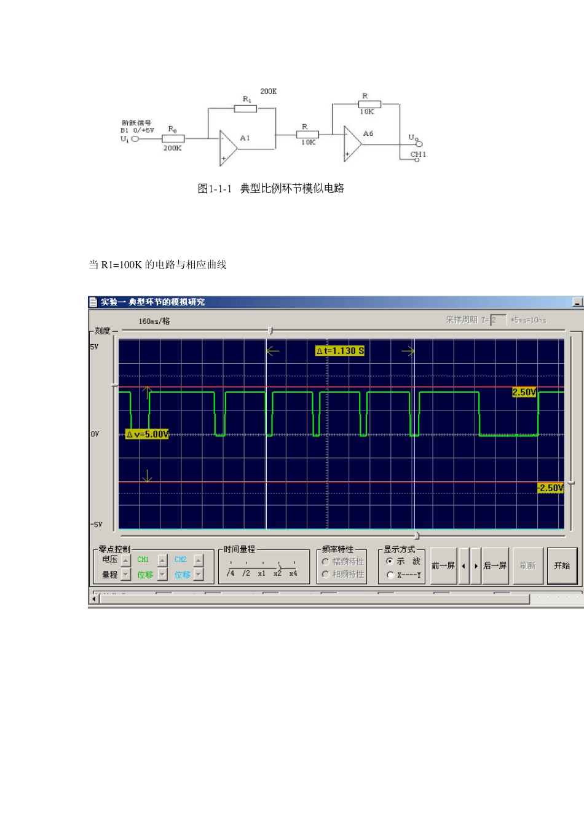Screen dimensions: 584x826
Task: Click the 前一屏 previous screen button
Action: pyautogui.click(x=443, y=566)
